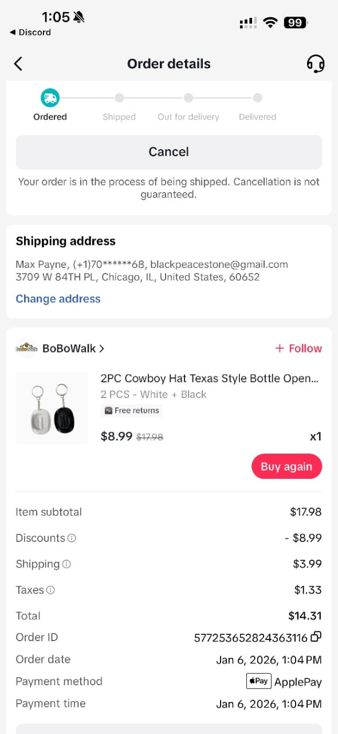Tap the Free returns badge

point(132,411)
